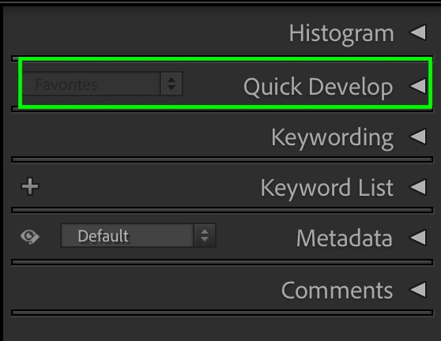Click the Quick Develop panel title
The width and height of the screenshot is (441, 341).
[318, 87]
